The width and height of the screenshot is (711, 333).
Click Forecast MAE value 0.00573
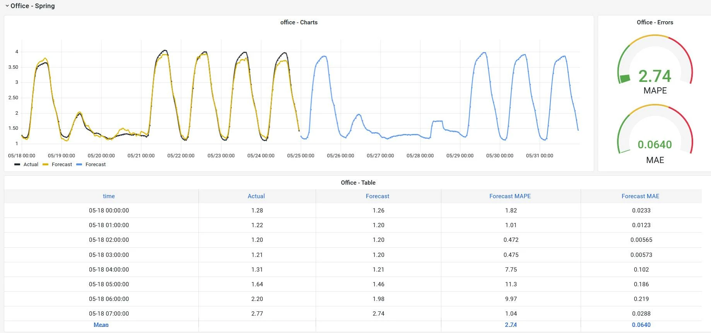pyautogui.click(x=641, y=255)
